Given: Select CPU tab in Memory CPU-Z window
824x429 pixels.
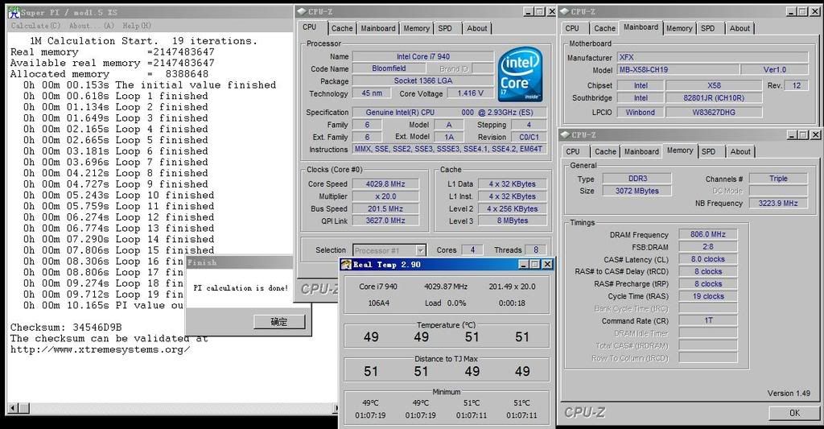Looking at the screenshot, I should pyautogui.click(x=573, y=151).
